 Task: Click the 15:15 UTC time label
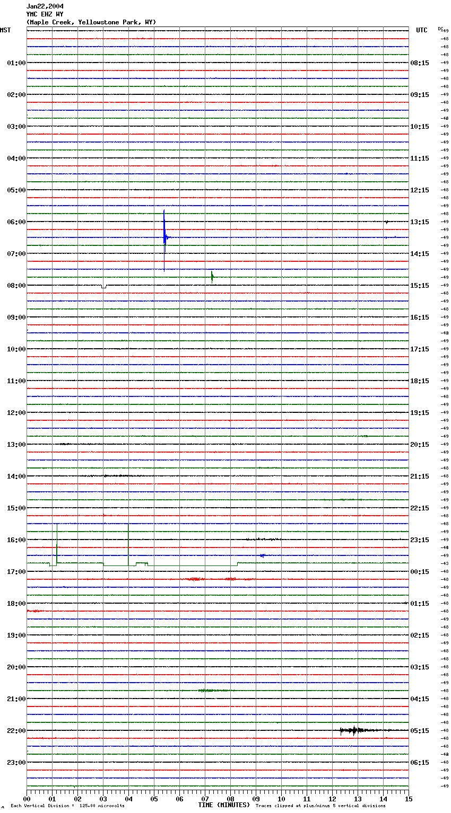click(x=420, y=286)
